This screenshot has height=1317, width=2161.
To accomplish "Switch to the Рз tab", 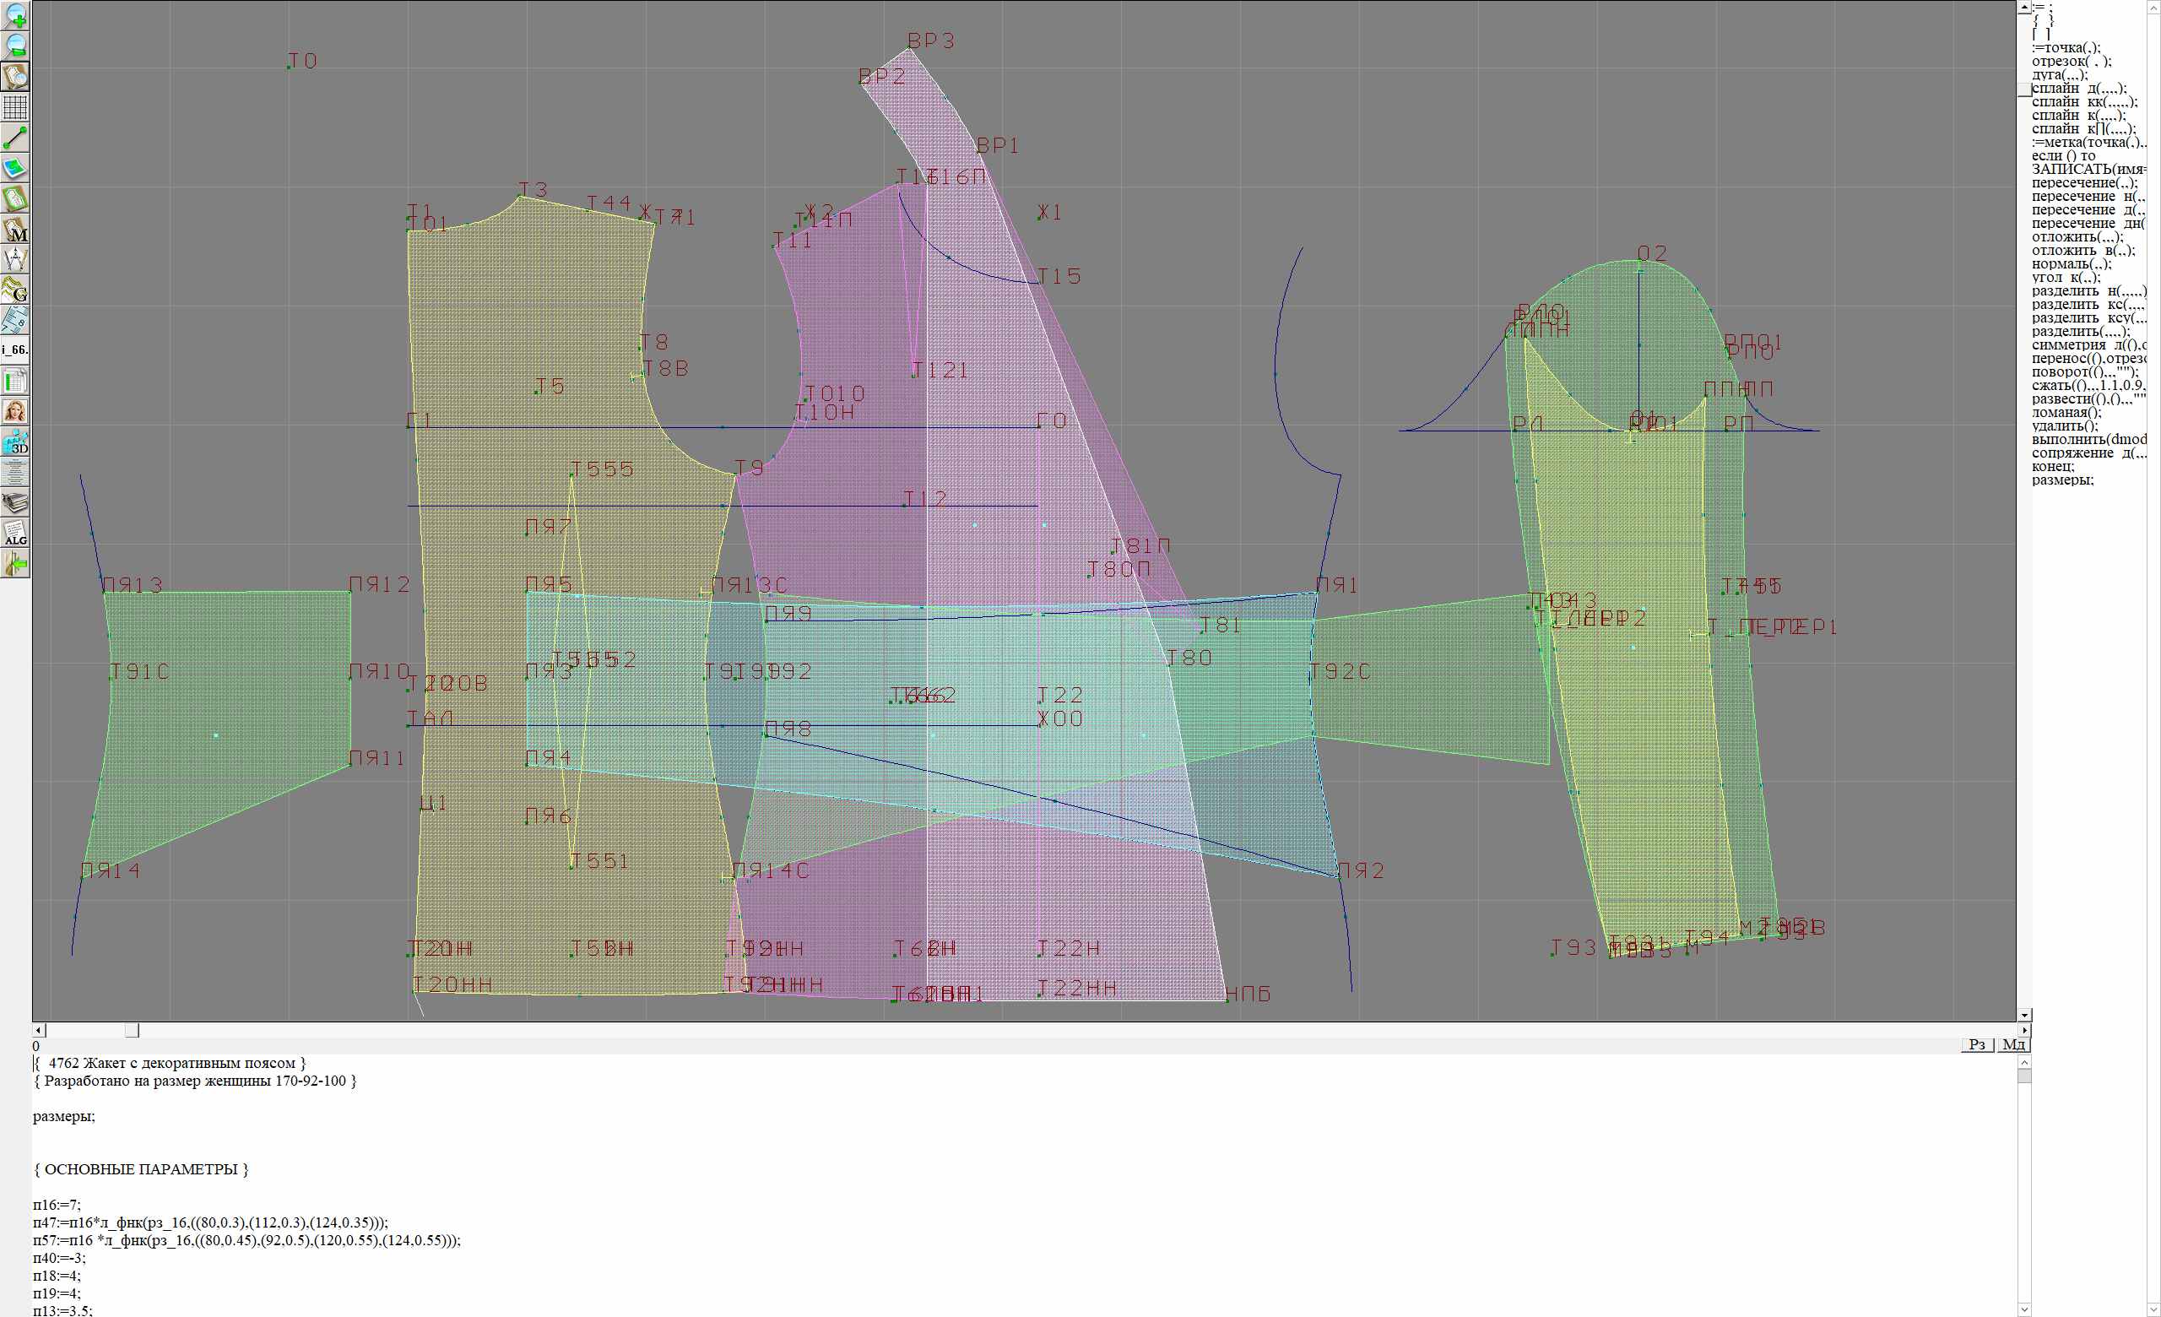I will [x=1977, y=1044].
